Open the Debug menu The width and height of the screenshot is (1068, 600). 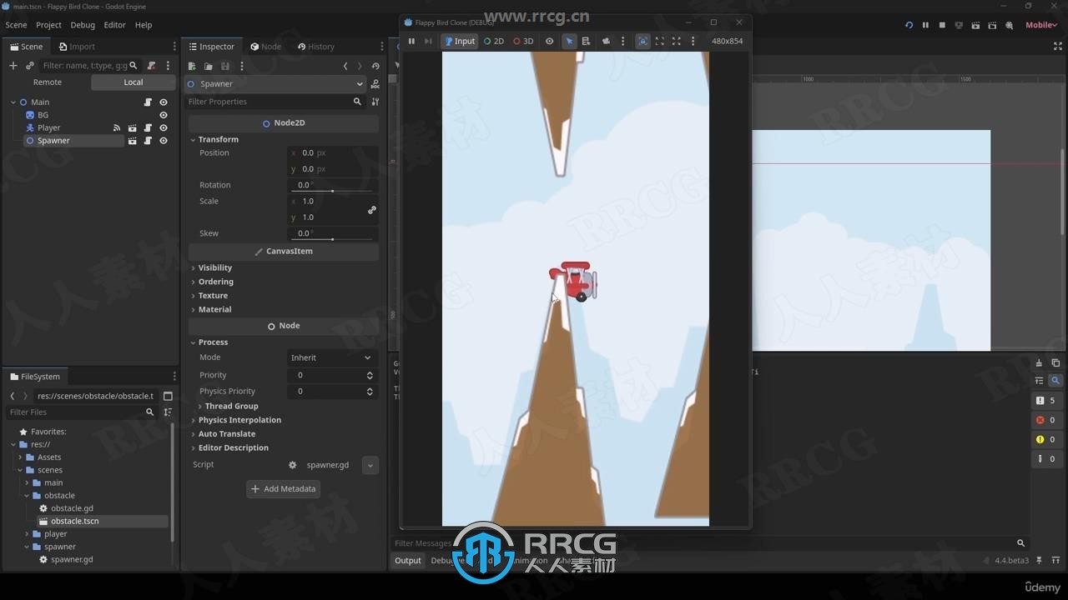pos(83,25)
